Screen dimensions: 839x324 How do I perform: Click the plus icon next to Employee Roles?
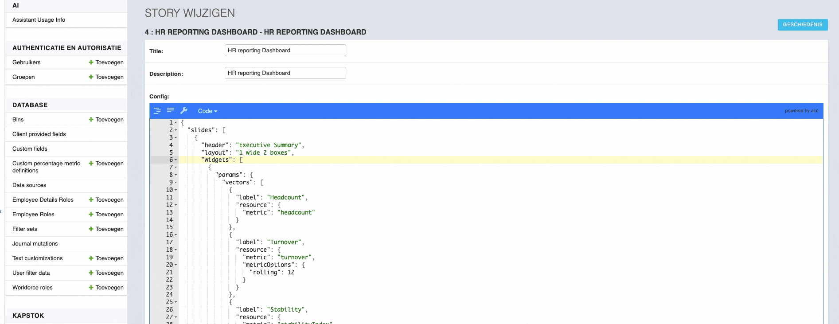pyautogui.click(x=91, y=215)
